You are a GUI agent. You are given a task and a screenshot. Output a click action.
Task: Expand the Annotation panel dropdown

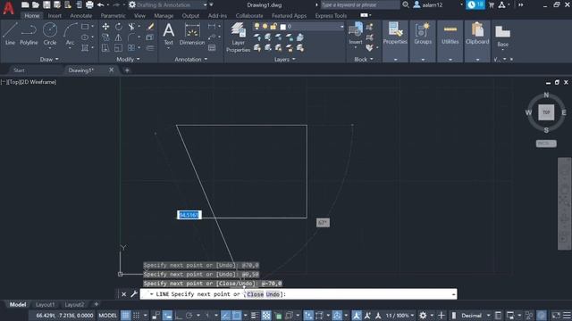[x=190, y=59]
